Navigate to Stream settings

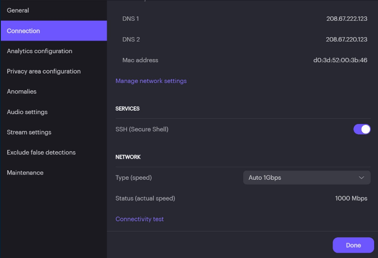(x=29, y=132)
